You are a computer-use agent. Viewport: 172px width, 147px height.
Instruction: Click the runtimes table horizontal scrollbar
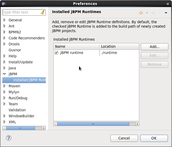point(93,124)
